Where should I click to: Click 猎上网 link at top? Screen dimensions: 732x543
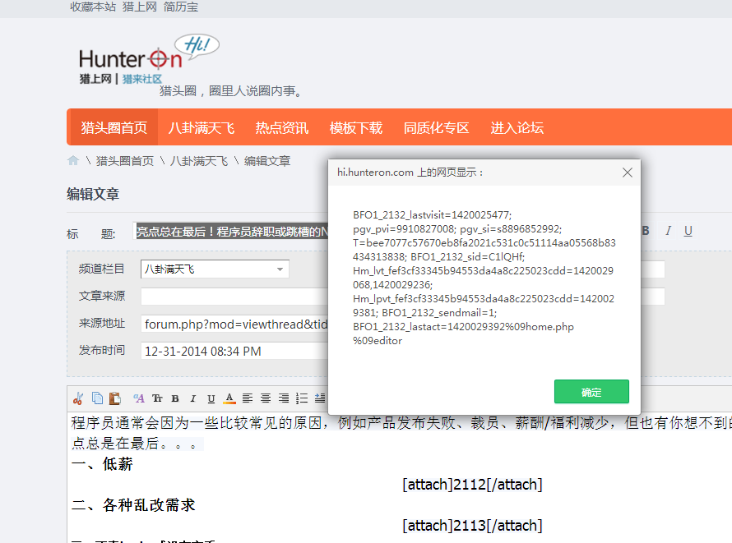point(140,7)
